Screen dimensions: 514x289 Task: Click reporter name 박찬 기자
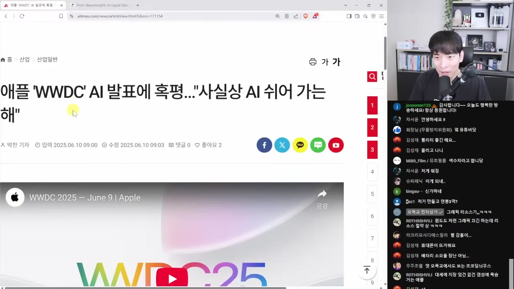pyautogui.click(x=15, y=145)
